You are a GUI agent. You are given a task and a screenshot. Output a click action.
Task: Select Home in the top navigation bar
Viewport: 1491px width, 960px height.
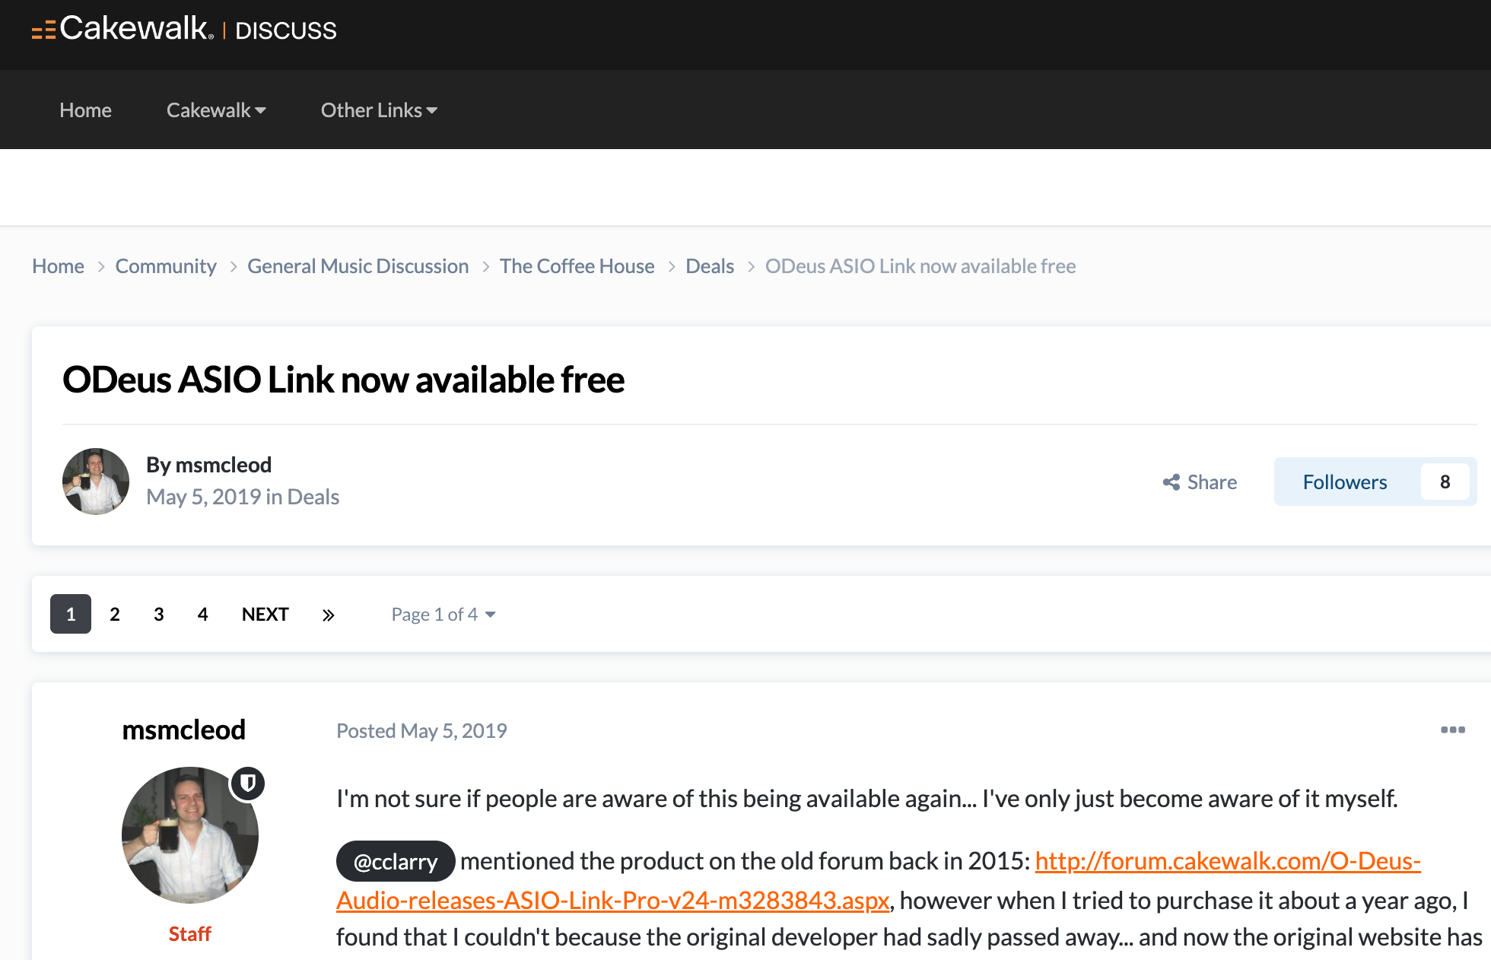[85, 110]
